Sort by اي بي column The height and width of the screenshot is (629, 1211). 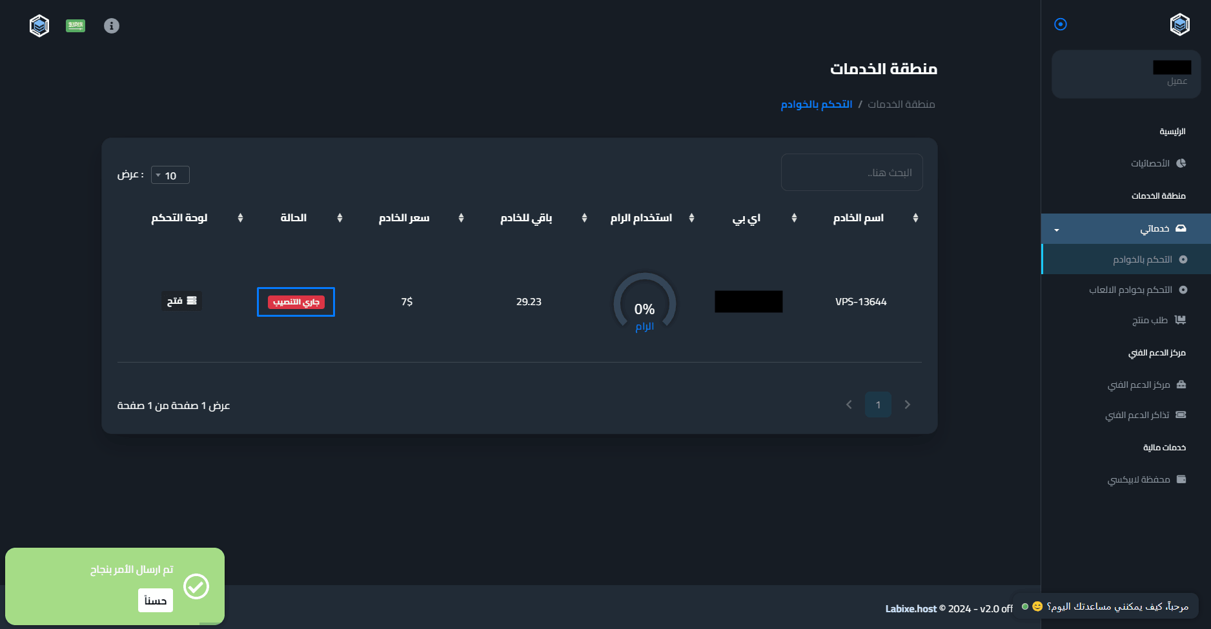pyautogui.click(x=794, y=218)
